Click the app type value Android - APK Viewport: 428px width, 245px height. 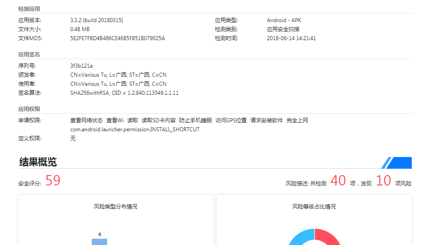(284, 20)
